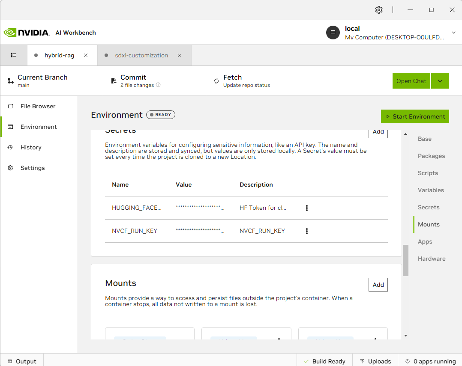This screenshot has height=366, width=462.
Task: Click Add button in Mounts section
Action: coord(378,285)
